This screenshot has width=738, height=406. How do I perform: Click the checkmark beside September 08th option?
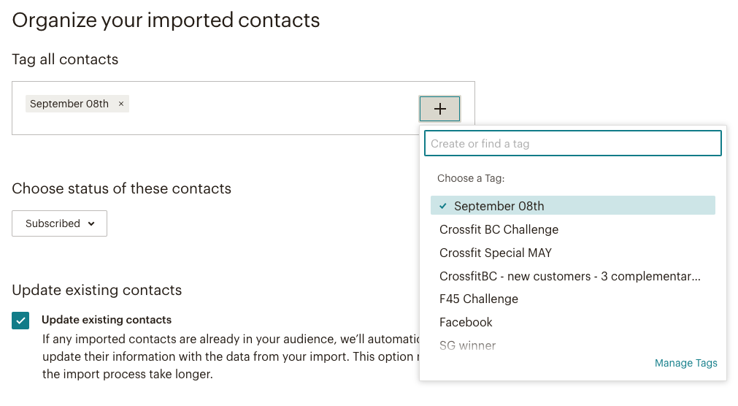(x=443, y=206)
